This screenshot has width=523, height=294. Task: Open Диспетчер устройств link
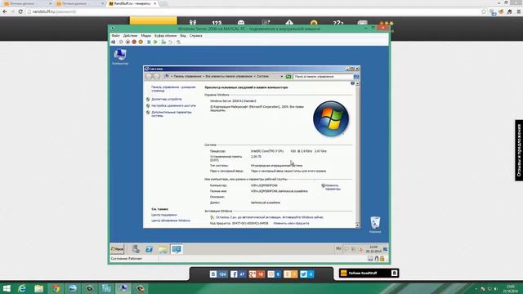click(x=167, y=99)
